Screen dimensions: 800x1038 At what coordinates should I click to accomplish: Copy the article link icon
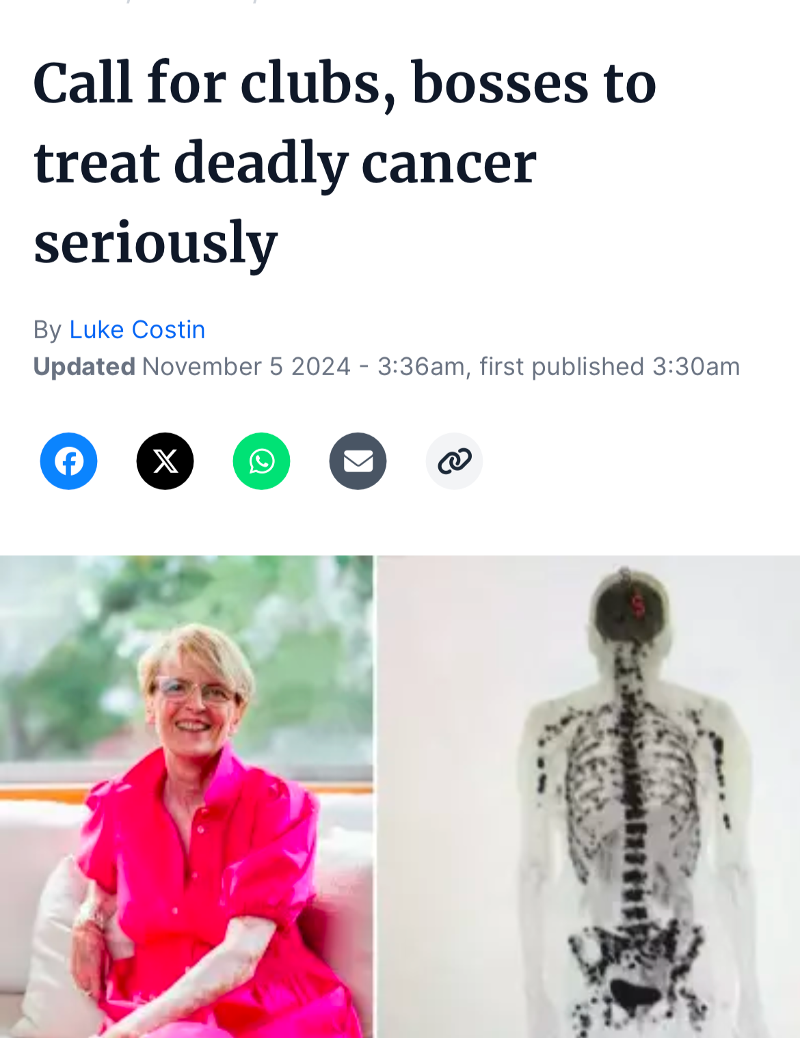click(454, 461)
